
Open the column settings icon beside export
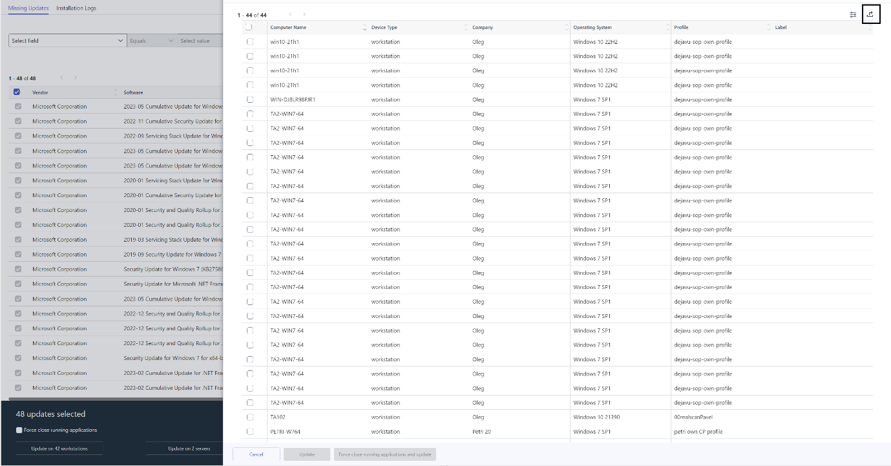(x=853, y=14)
